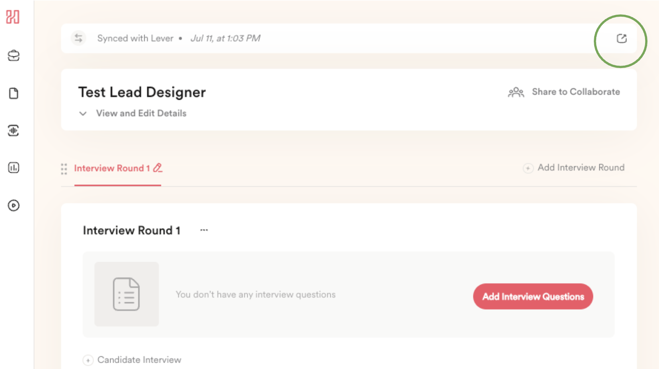
Task: Open the three-dot menu next to Interview Round 1
Action: (204, 230)
